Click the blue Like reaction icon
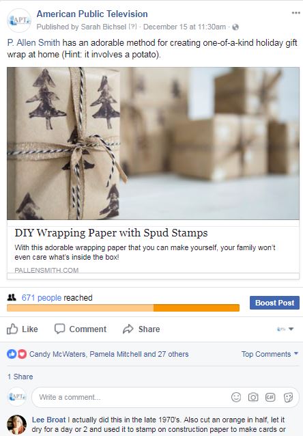The height and width of the screenshot is (436, 303). [12, 354]
